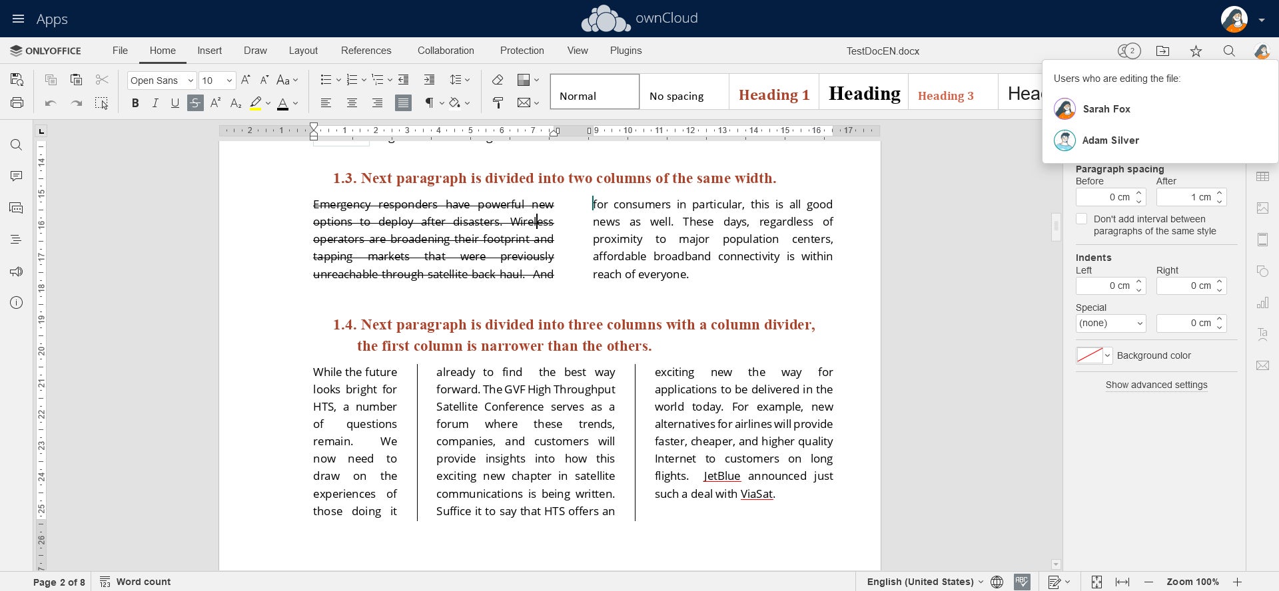Click the Strikethrough formatting icon
Screen dimensions: 1279x591
pos(195,102)
